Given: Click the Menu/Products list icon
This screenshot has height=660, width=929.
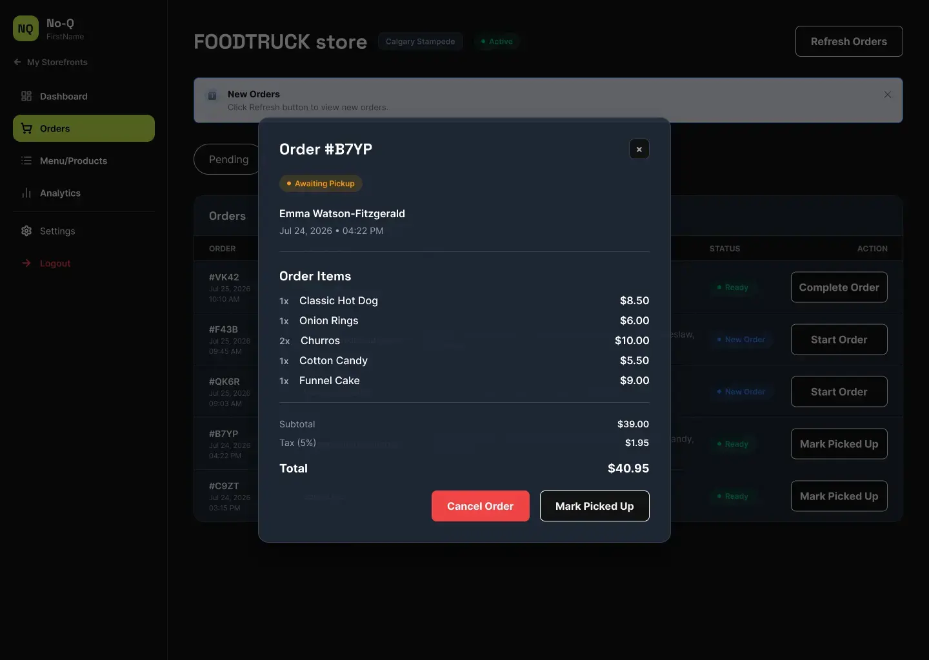Looking at the screenshot, I should coord(26,160).
